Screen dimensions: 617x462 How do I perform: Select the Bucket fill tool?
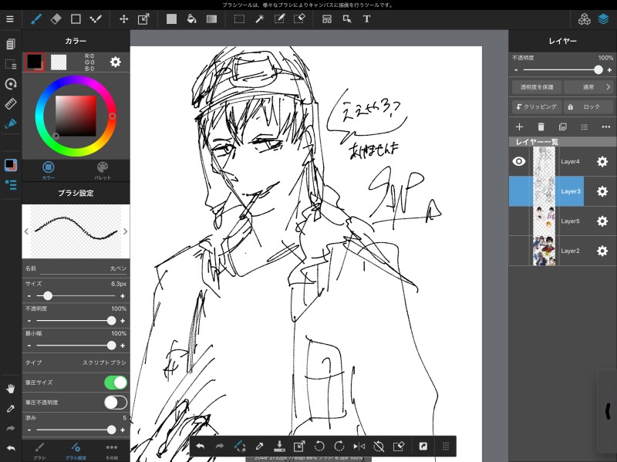[191, 19]
